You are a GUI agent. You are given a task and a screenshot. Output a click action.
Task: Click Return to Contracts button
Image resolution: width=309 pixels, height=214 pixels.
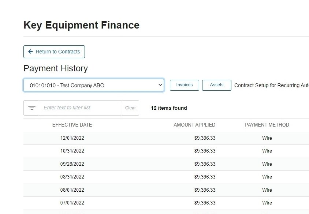(54, 52)
